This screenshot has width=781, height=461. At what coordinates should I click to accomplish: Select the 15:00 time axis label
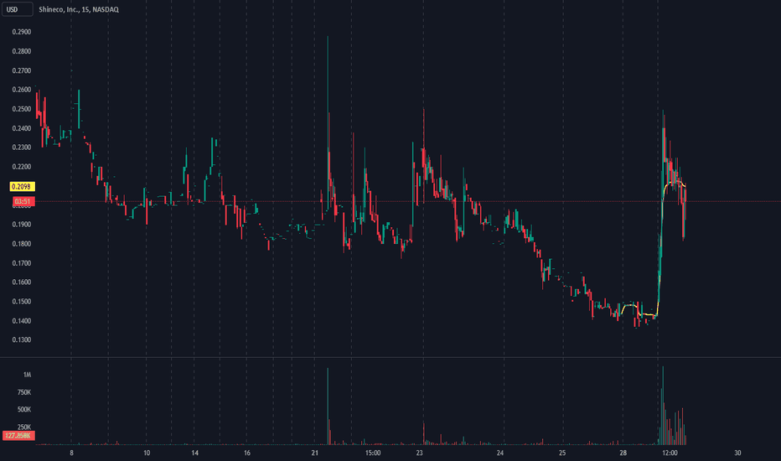coord(373,453)
